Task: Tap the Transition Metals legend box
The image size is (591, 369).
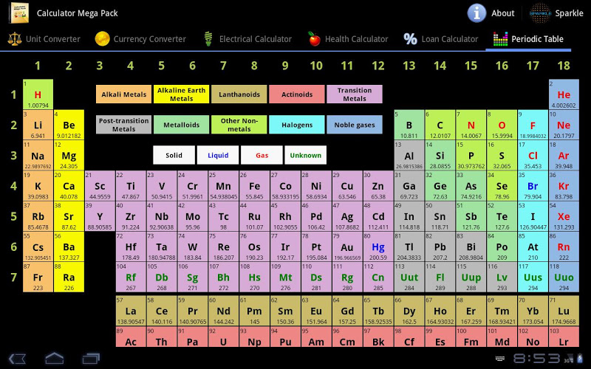Action: (x=355, y=94)
